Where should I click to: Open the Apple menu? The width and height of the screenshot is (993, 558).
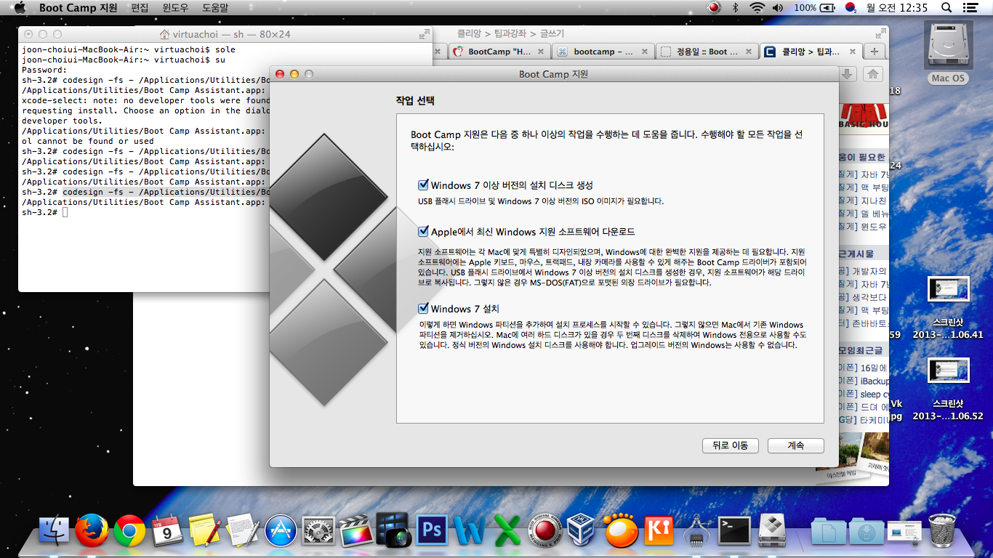(x=19, y=8)
